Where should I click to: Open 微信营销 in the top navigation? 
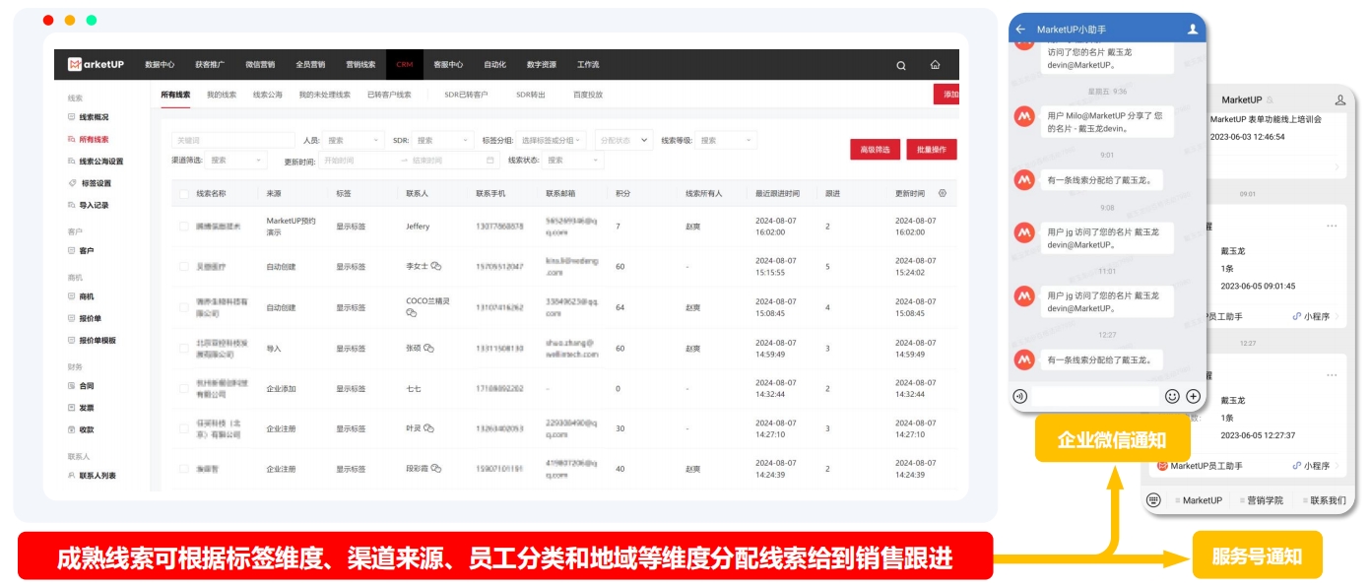[260, 65]
